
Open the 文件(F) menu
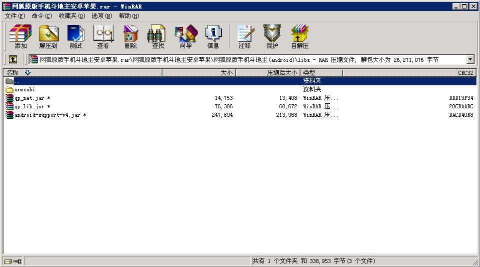(14, 15)
